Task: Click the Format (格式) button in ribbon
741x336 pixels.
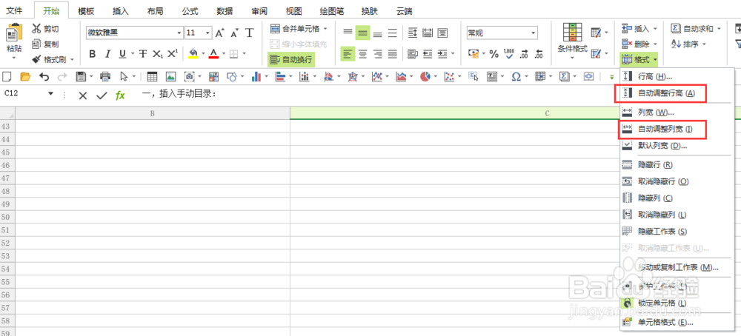Action: point(639,59)
